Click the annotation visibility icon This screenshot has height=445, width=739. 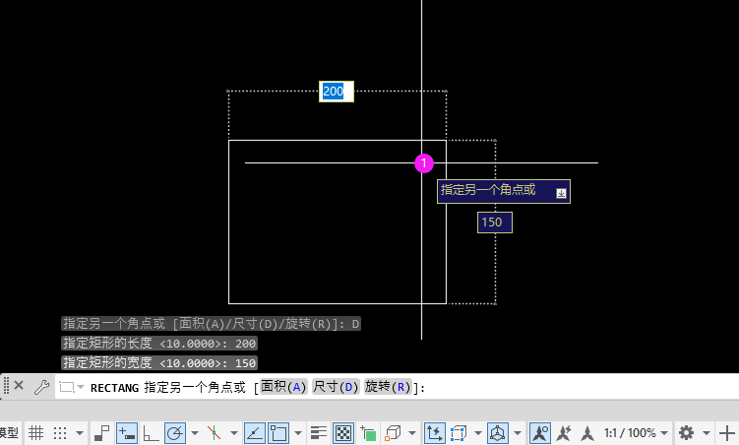tap(540, 433)
